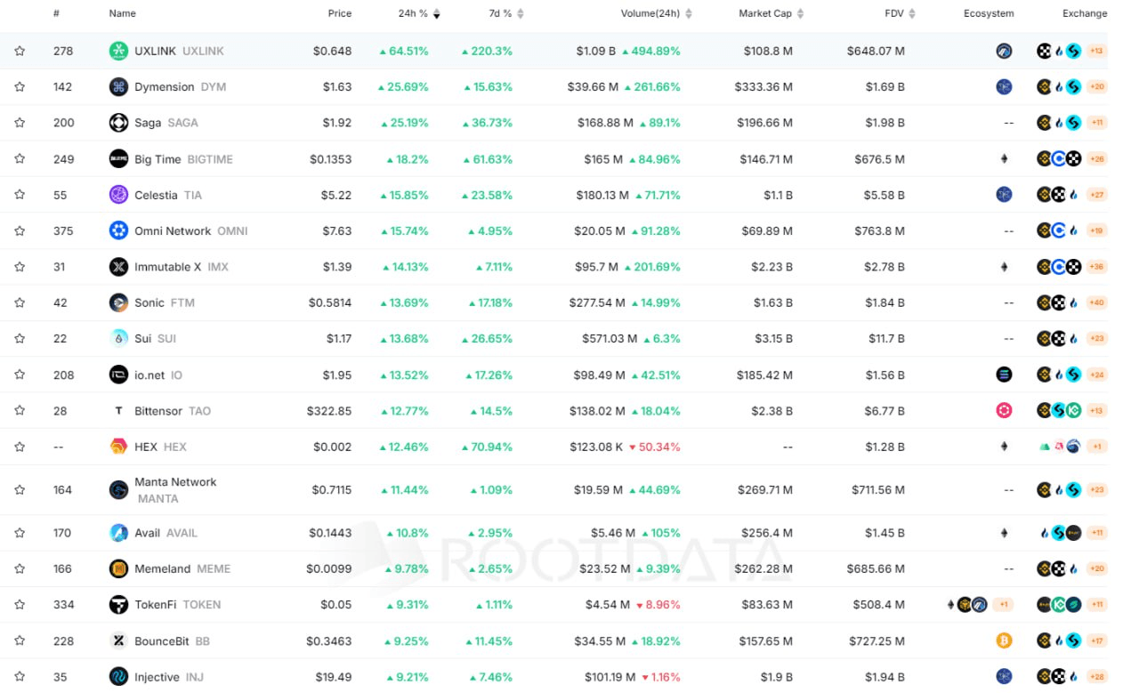Star UXLINK as a favorite
The height and width of the screenshot is (693, 1139).
click(x=20, y=51)
